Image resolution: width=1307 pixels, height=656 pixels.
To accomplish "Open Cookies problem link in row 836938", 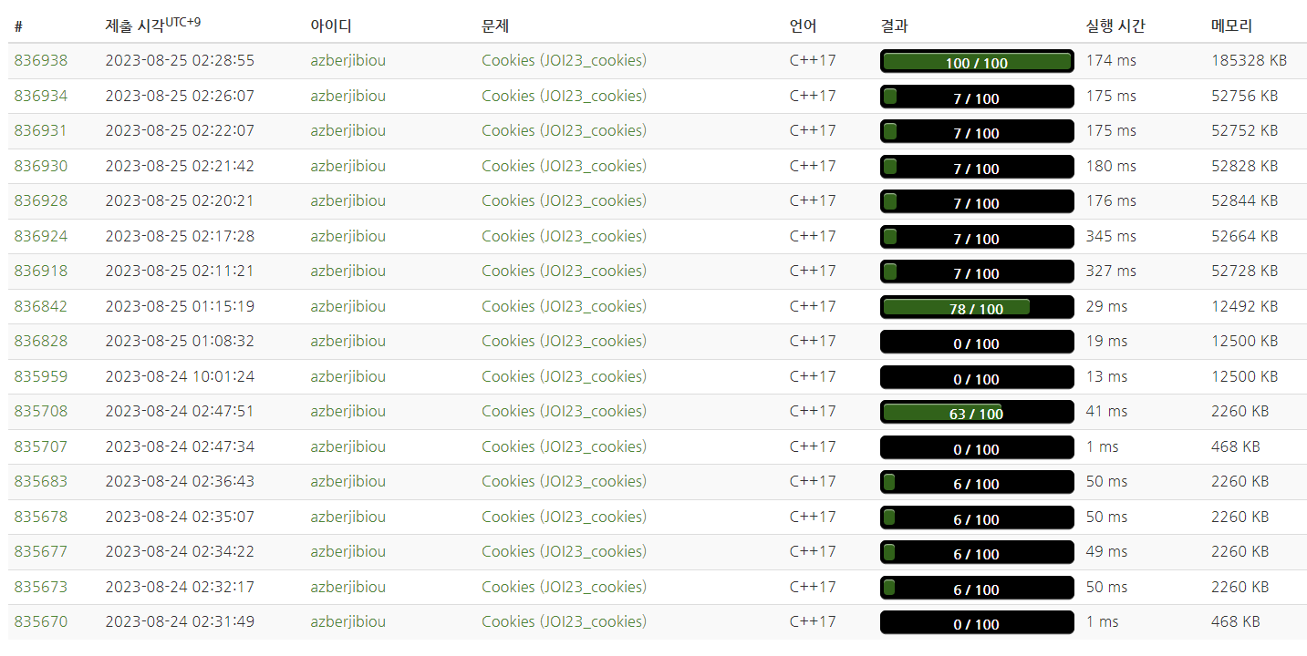I will [564, 61].
